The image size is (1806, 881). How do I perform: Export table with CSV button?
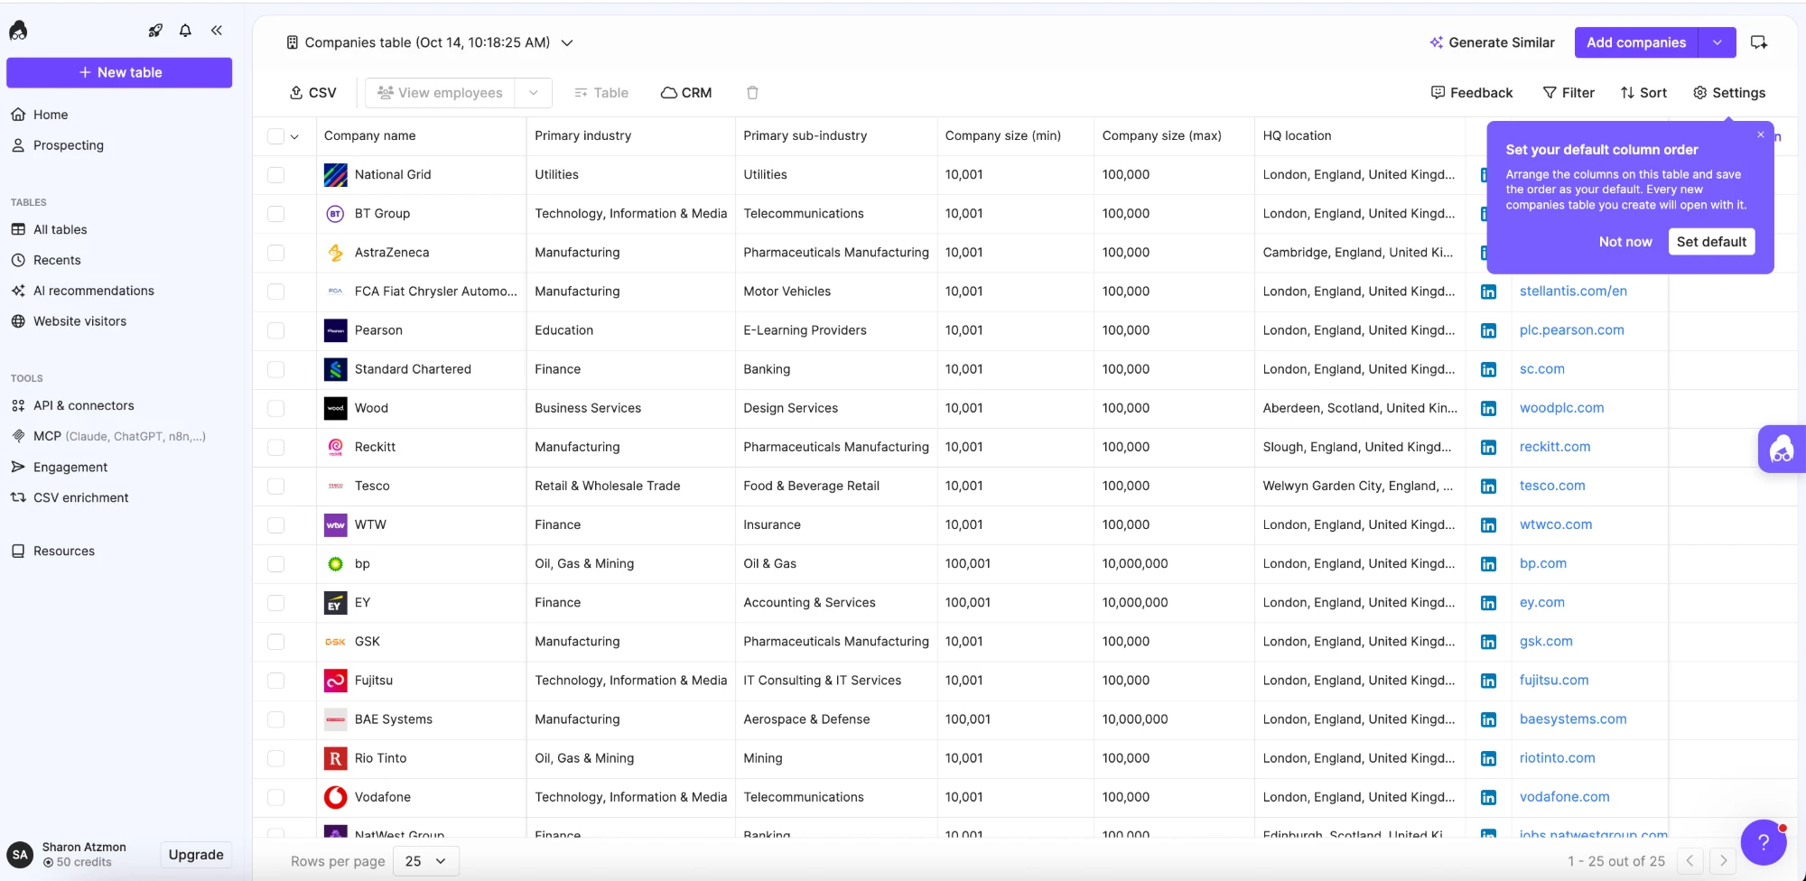(x=312, y=93)
